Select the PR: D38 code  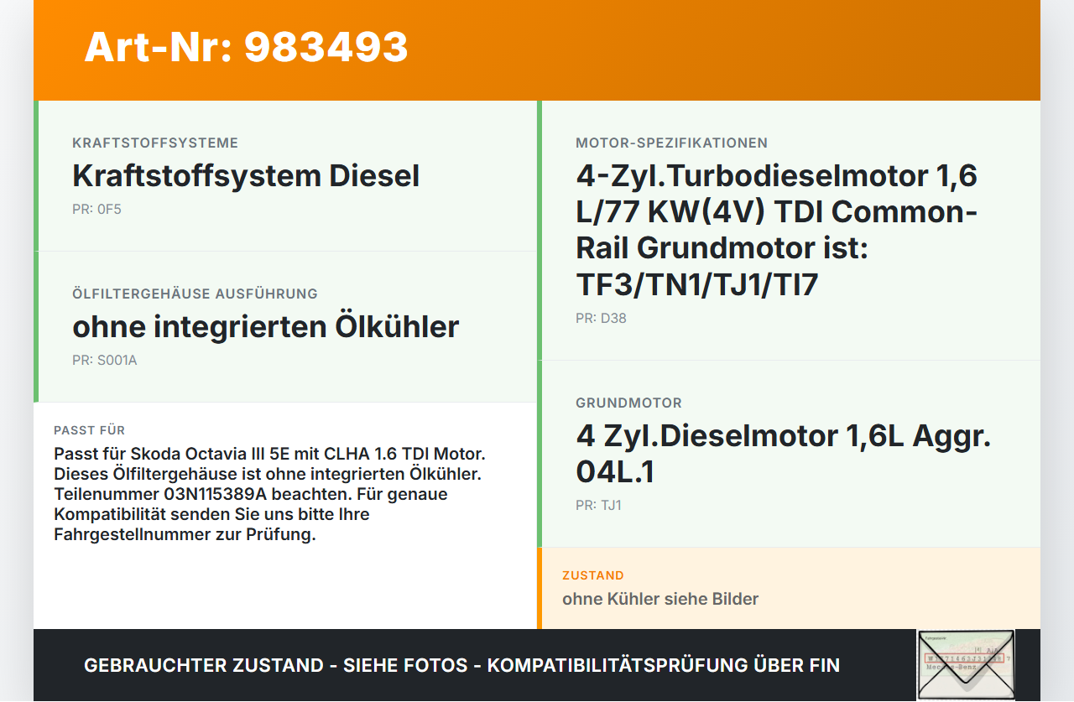600,318
